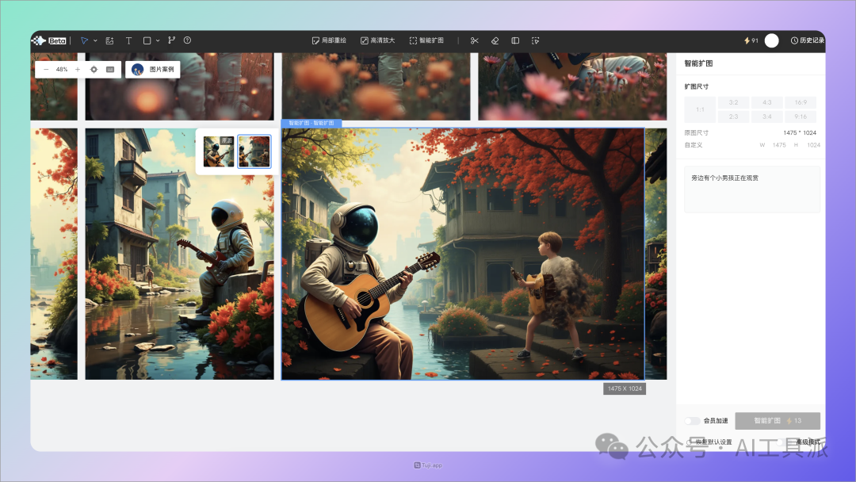
Task: Select the 4:3 aspect ratio
Action: pos(767,102)
